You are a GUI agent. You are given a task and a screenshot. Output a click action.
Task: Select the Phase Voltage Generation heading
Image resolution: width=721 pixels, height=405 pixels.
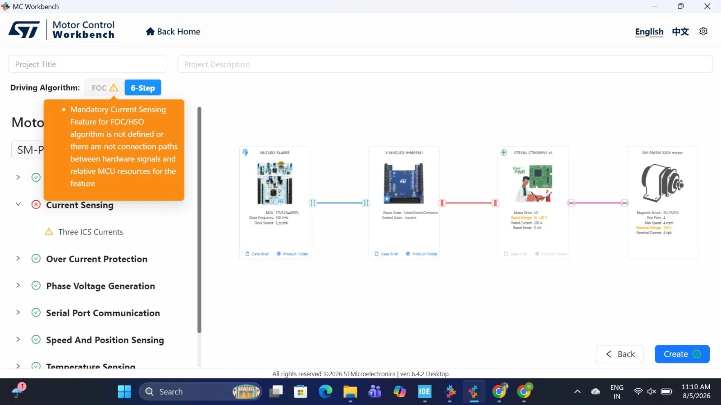pos(100,286)
